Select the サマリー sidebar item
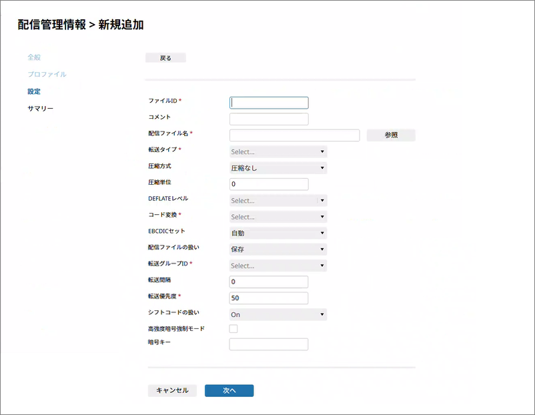Viewport: 535px width, 415px height. pyautogui.click(x=41, y=108)
